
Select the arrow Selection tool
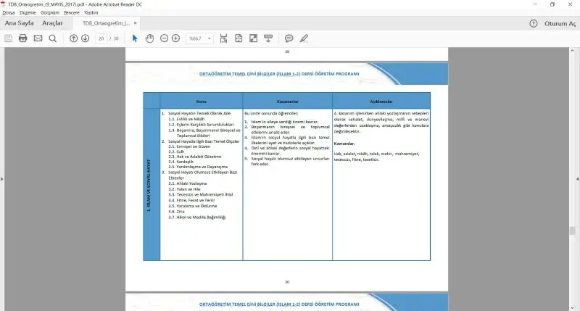[x=135, y=38]
